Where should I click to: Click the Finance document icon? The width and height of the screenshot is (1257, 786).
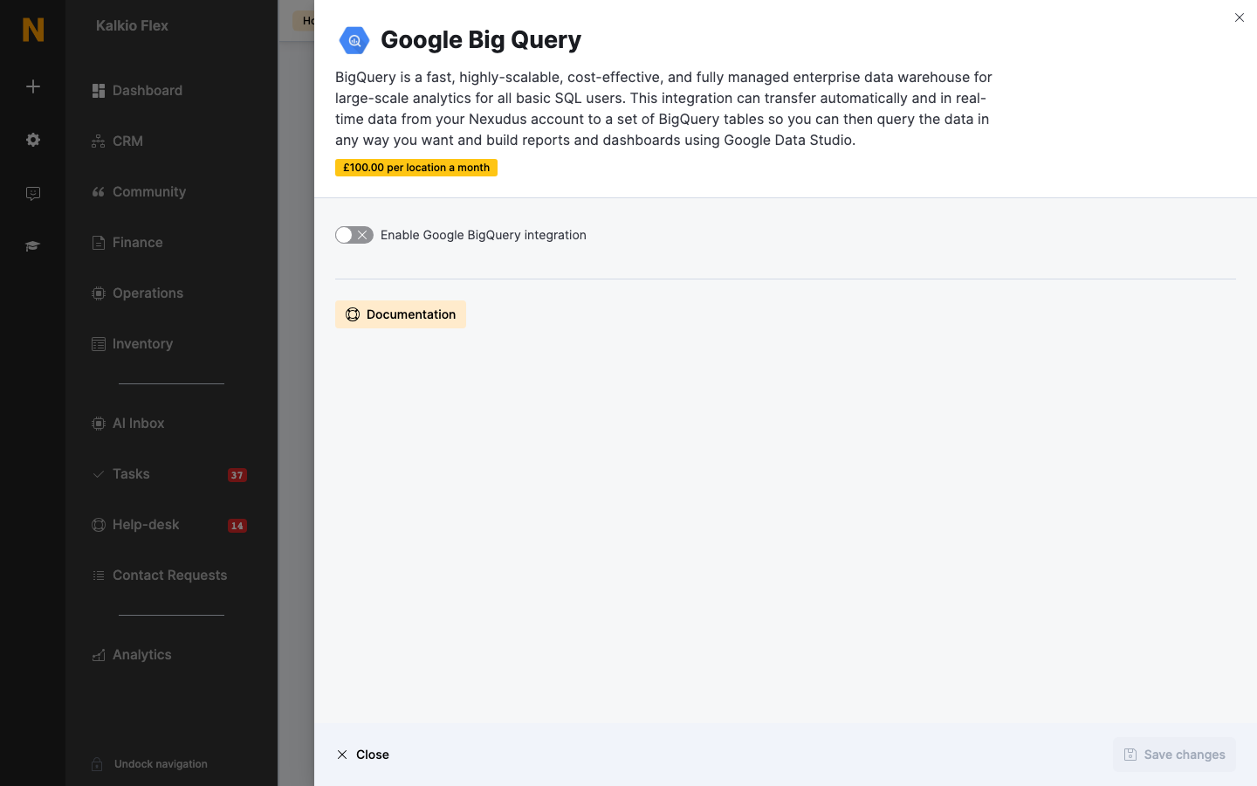[99, 243]
